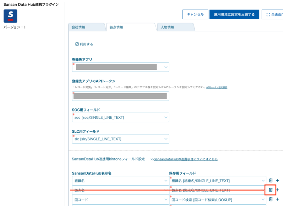
Task: Add a new row below 組織名 with plus icon
Action: point(277,180)
